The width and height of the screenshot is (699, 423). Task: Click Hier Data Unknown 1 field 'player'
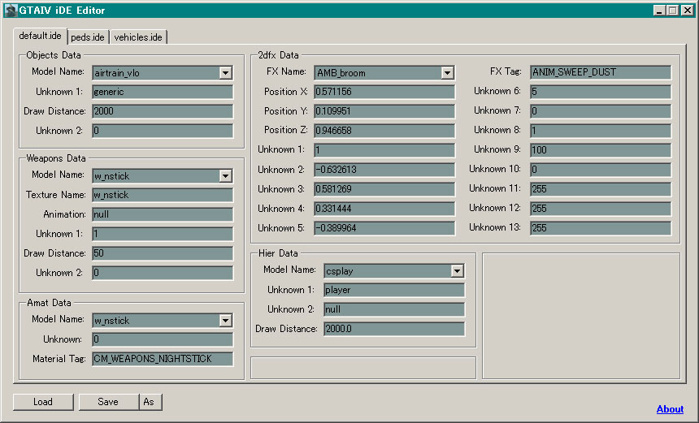(394, 291)
